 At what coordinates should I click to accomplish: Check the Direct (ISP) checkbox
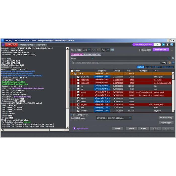(x=140, y=50)
